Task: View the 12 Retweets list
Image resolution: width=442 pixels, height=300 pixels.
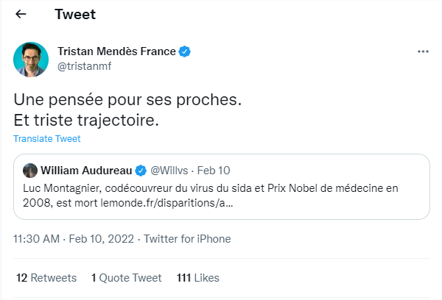Action: [x=46, y=278]
